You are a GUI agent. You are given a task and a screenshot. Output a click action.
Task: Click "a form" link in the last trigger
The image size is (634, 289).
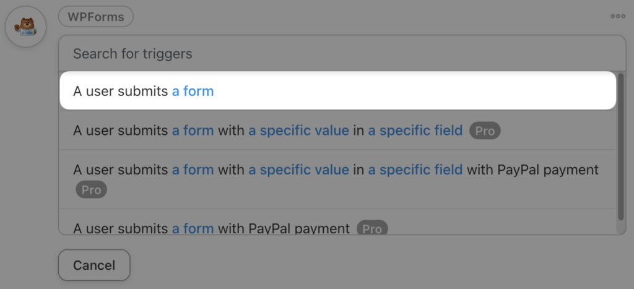pyautogui.click(x=193, y=228)
